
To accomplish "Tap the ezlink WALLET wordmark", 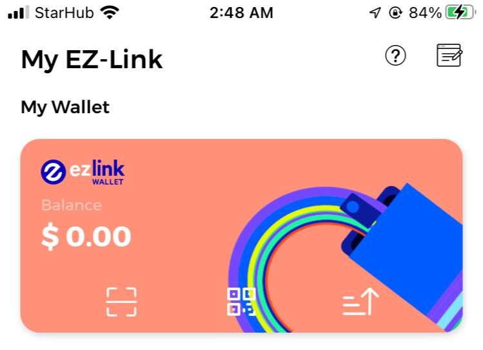I will click(x=97, y=172).
